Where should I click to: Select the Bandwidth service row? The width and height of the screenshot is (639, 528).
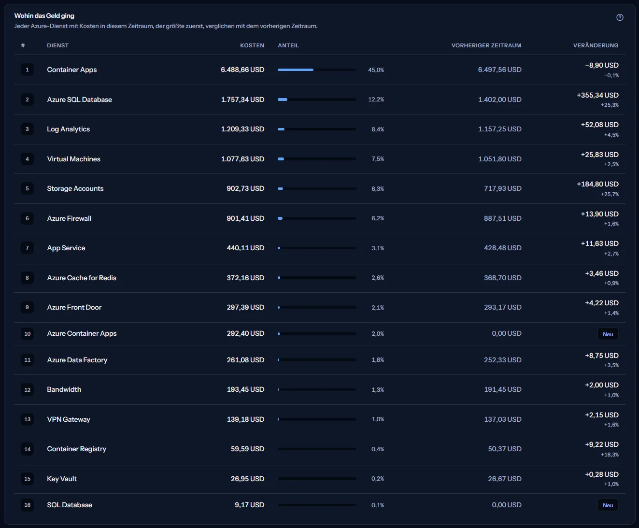click(x=320, y=390)
